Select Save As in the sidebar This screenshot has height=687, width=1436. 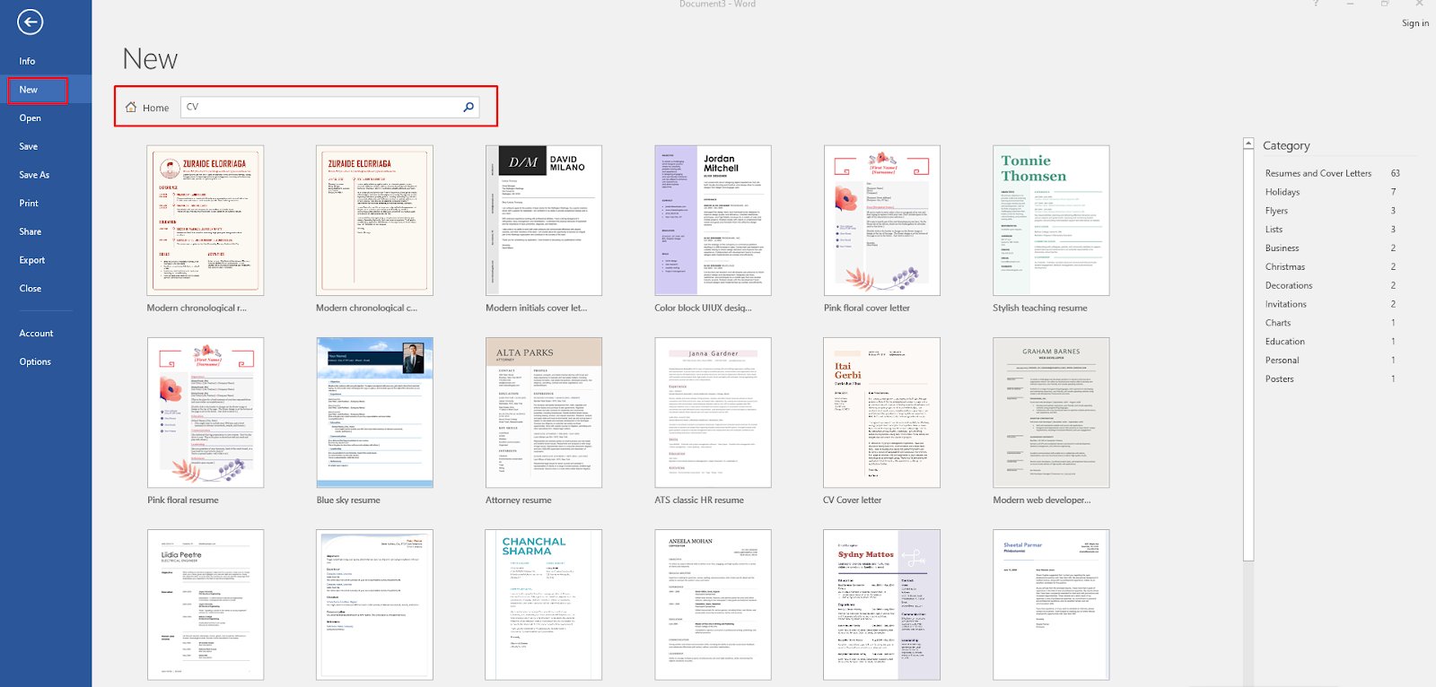[34, 175]
